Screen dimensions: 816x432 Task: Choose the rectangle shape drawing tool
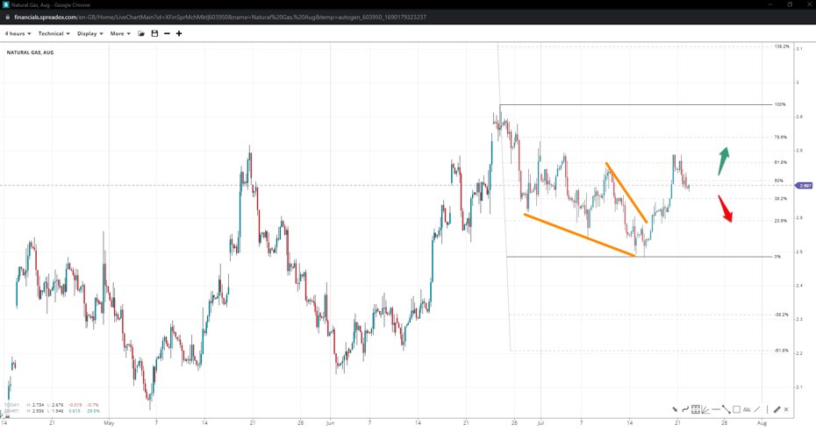[736, 409]
